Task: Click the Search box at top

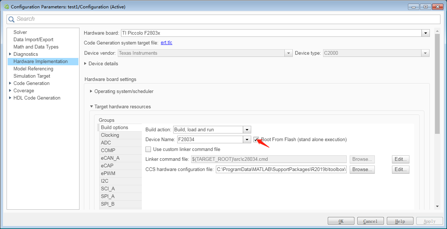Action: click(223, 19)
